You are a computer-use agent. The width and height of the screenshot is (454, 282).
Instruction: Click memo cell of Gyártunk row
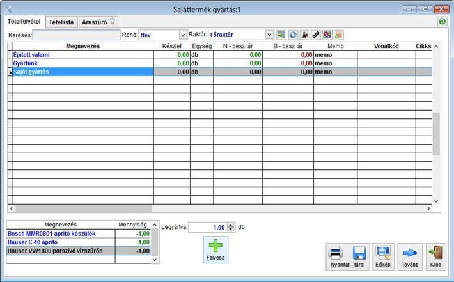click(x=336, y=63)
